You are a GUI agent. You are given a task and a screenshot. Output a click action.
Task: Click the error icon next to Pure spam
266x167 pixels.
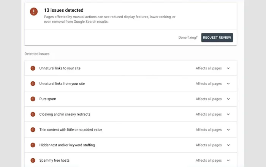tap(33, 99)
